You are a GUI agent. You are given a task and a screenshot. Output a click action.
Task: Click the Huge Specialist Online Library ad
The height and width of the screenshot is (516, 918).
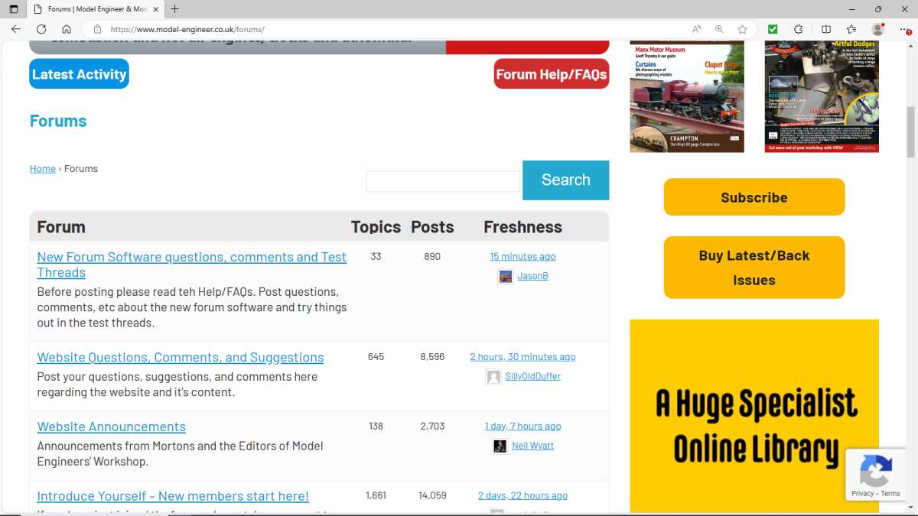pyautogui.click(x=754, y=416)
